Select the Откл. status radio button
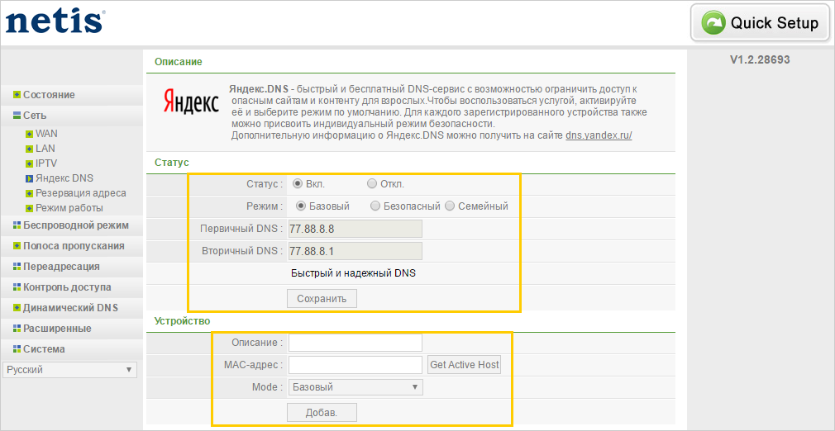 [372, 184]
